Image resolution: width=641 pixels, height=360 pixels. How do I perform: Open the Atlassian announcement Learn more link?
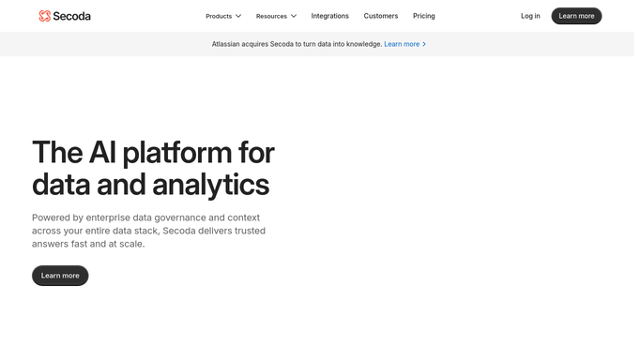[x=404, y=44]
